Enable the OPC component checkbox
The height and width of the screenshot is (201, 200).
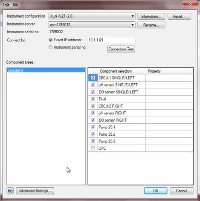tap(93, 148)
